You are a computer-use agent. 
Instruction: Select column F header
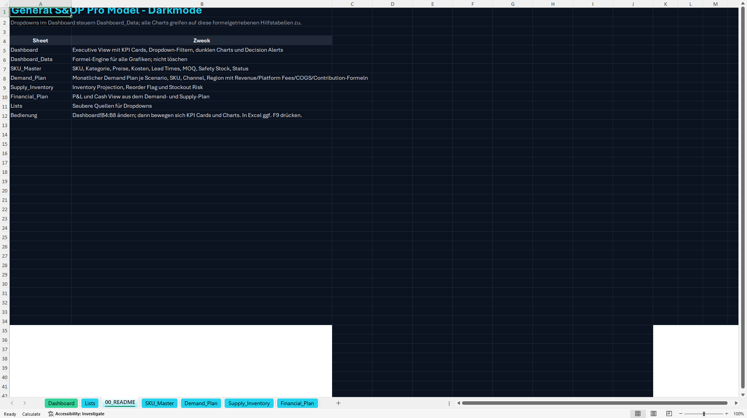(473, 4)
